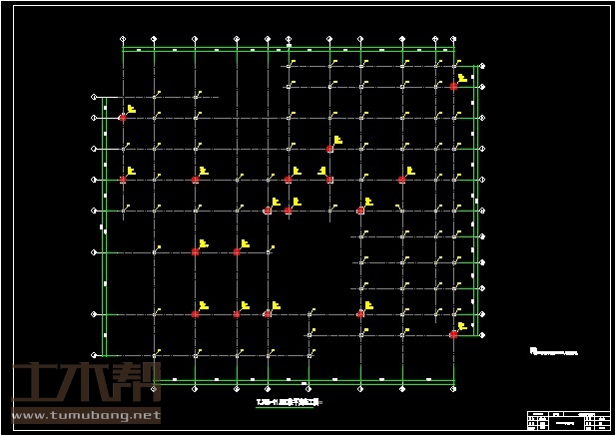
Task: Click the www.tumubong.net watermark link
Action: pyautogui.click(x=85, y=414)
